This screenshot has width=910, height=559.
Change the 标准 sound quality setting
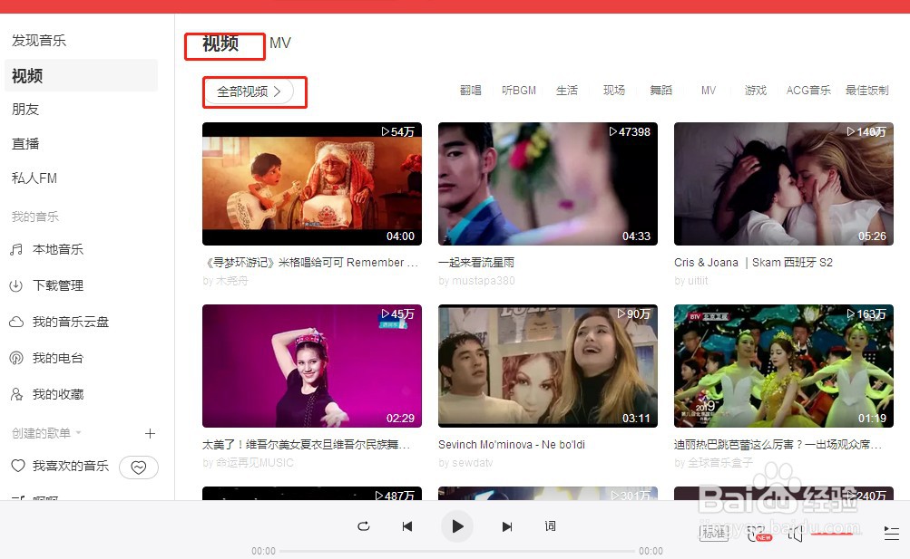tap(714, 533)
